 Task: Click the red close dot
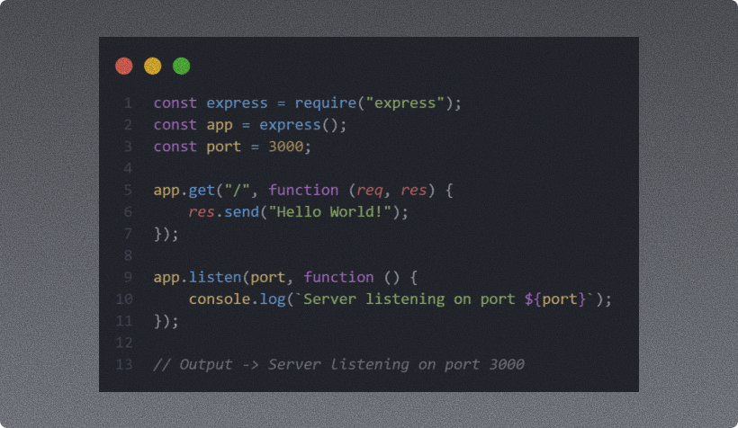(x=124, y=66)
